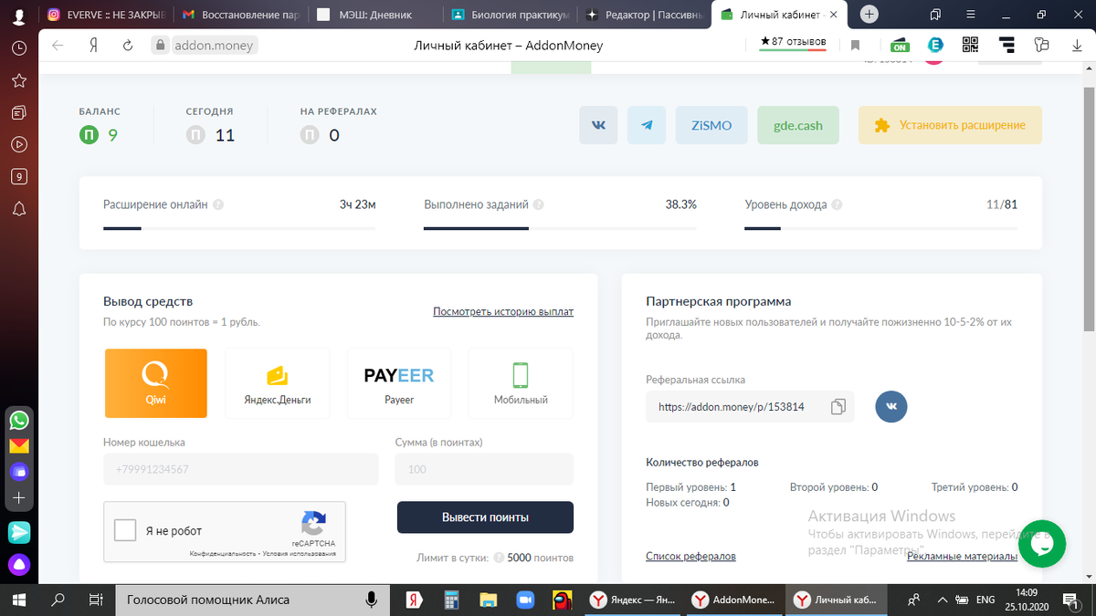
Task: Share referral link via round VK button
Action: [891, 406]
